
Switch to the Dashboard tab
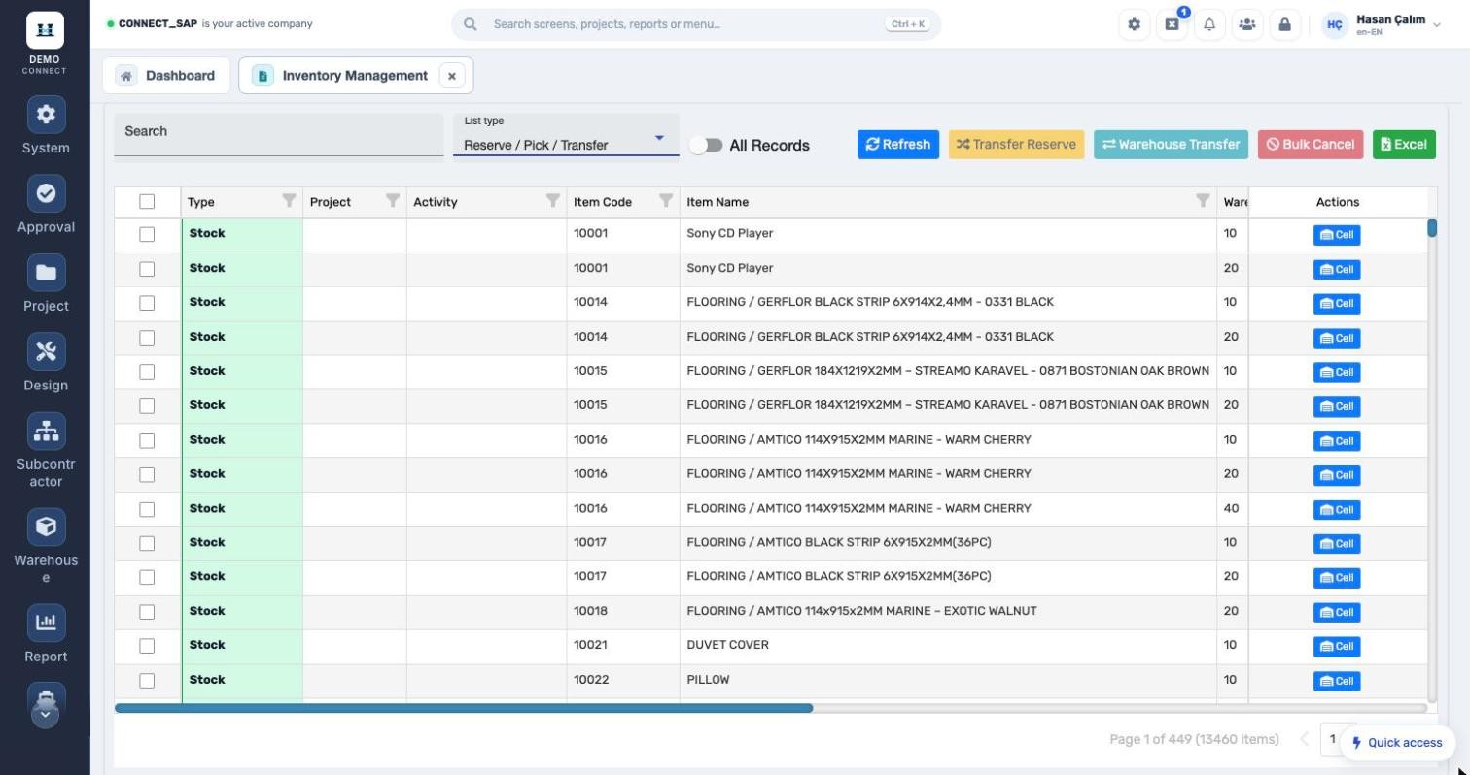pos(166,76)
